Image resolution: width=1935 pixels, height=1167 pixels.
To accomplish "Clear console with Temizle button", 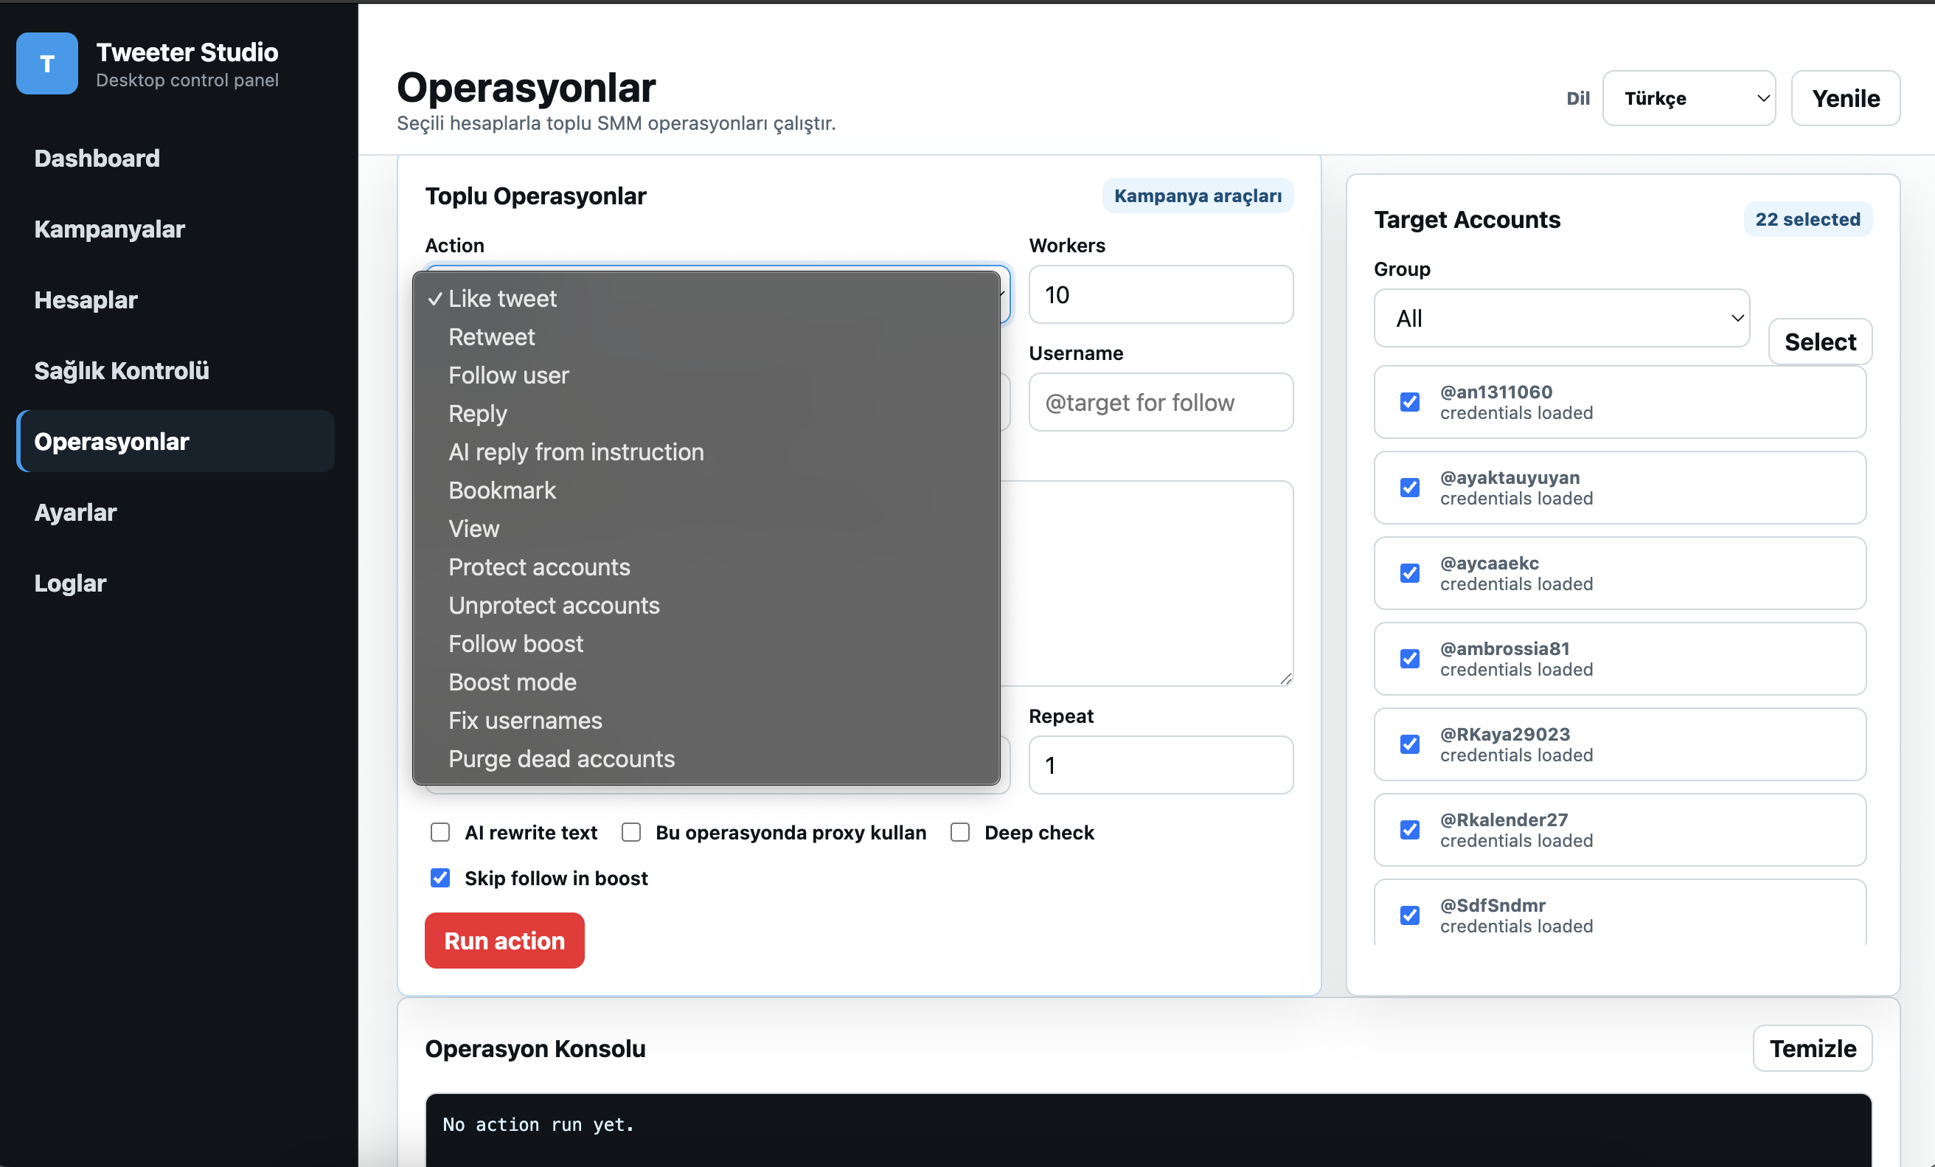I will coord(1813,1048).
